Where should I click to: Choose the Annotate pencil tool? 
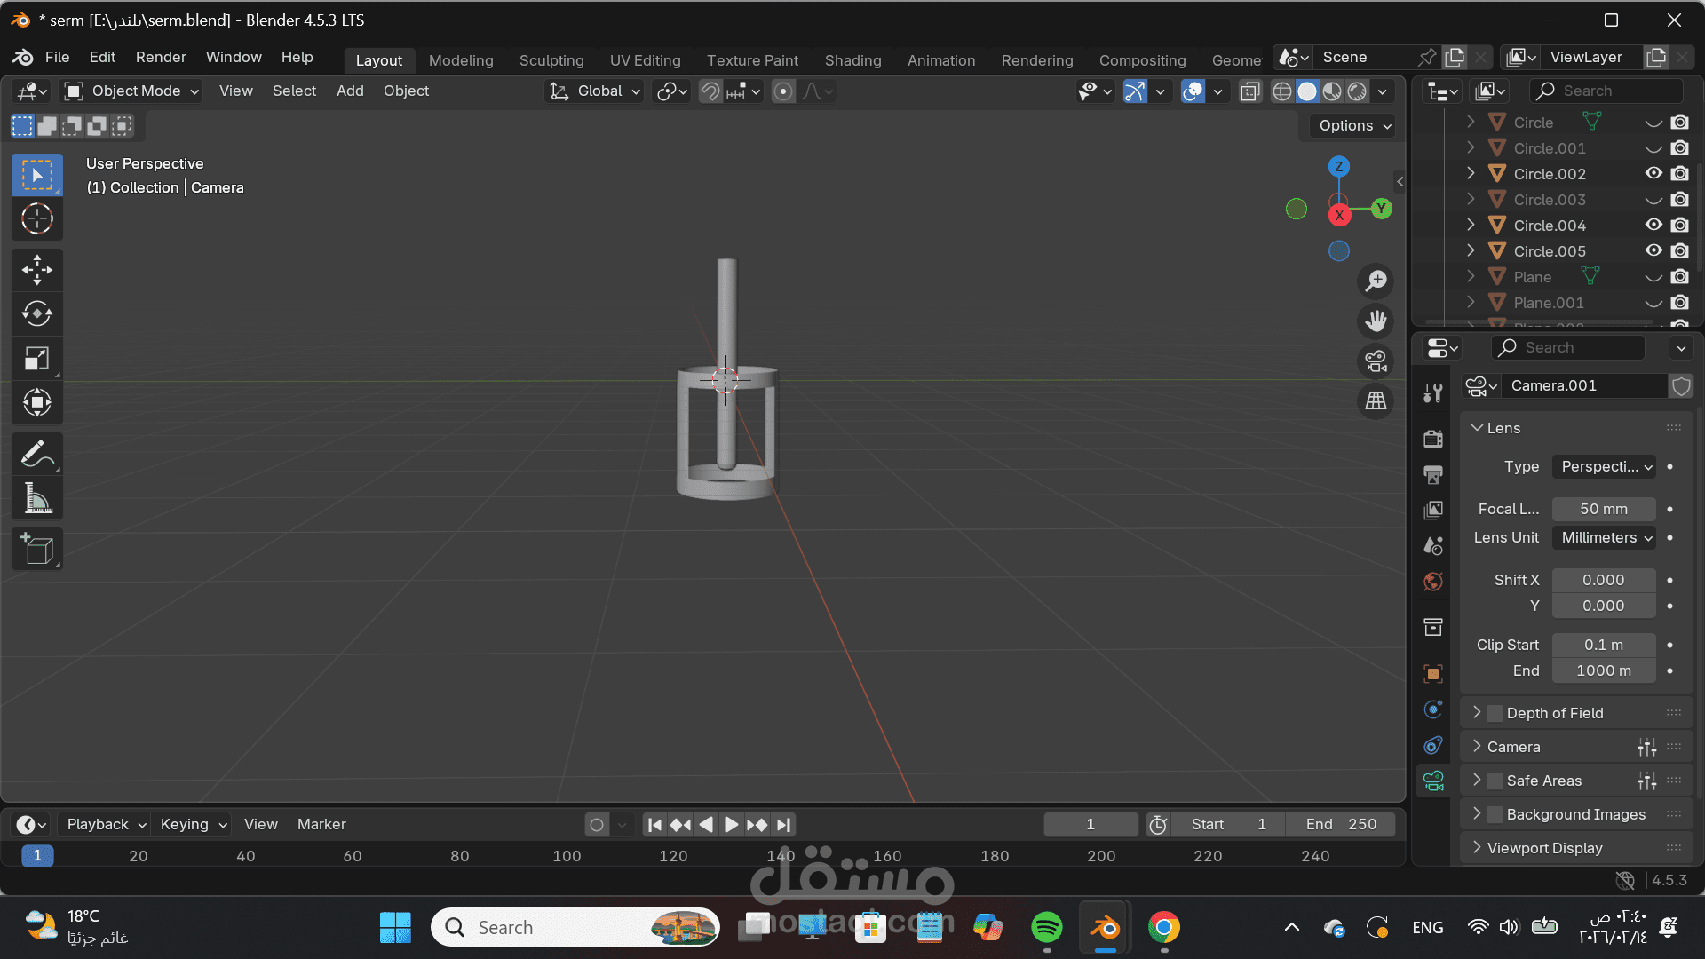[36, 455]
